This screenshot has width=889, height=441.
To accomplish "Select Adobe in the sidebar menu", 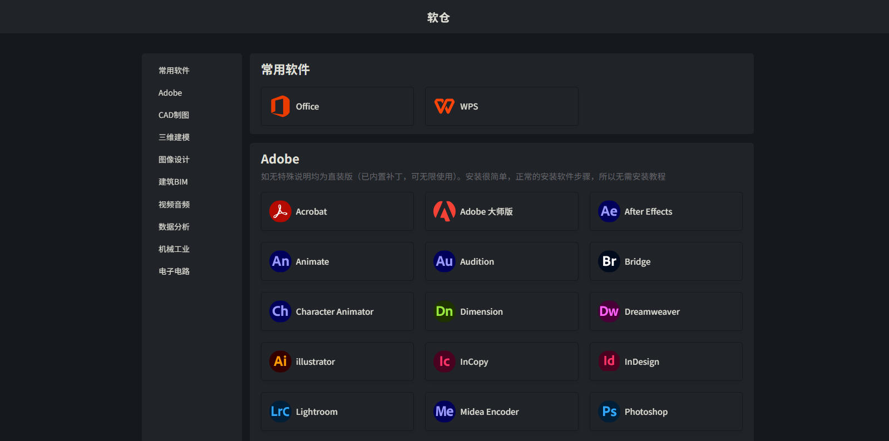I will 170,93.
